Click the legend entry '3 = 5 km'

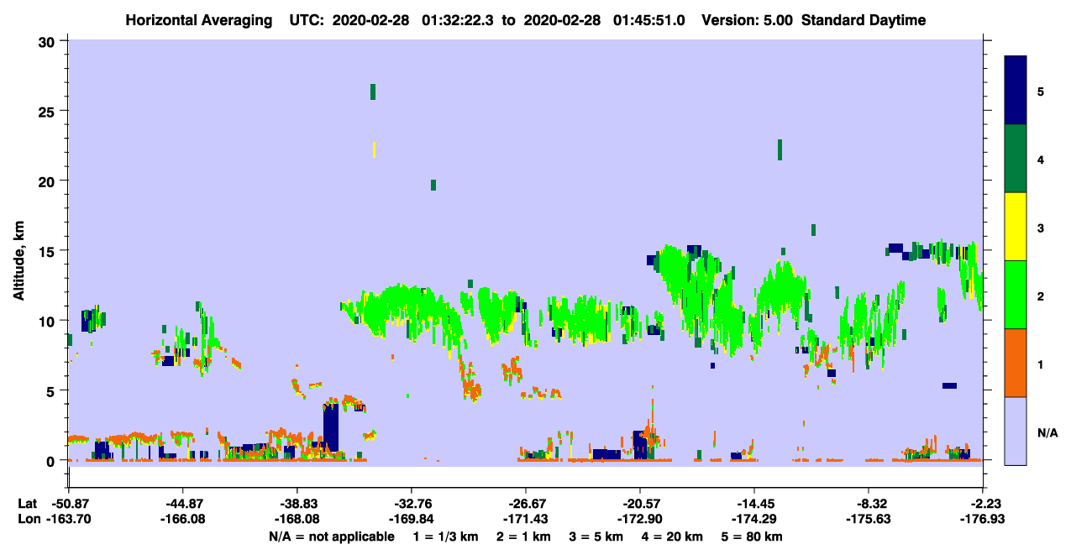coord(597,536)
